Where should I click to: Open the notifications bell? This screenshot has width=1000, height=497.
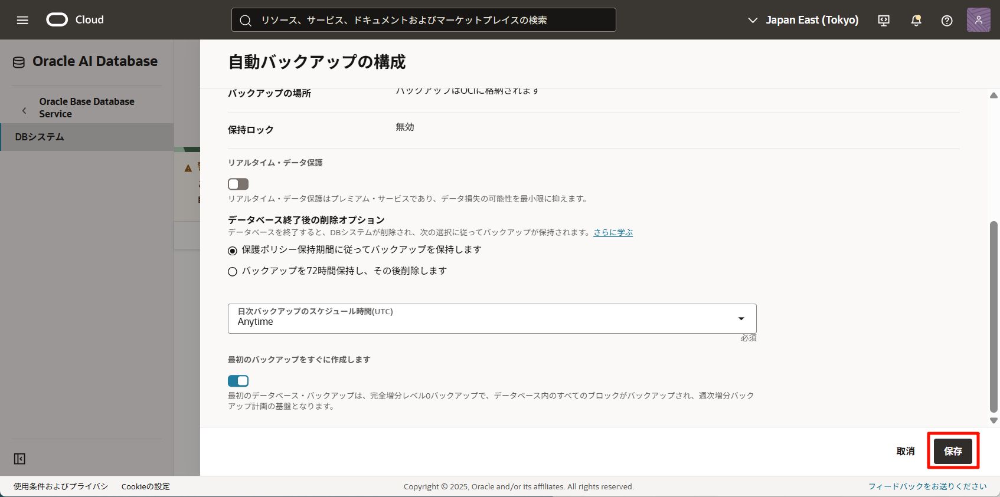coord(916,20)
